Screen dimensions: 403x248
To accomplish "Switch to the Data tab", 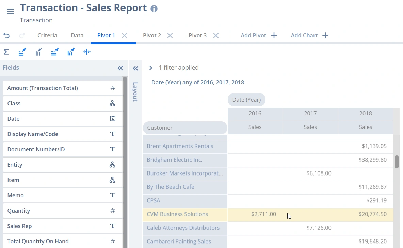I will (77, 35).
